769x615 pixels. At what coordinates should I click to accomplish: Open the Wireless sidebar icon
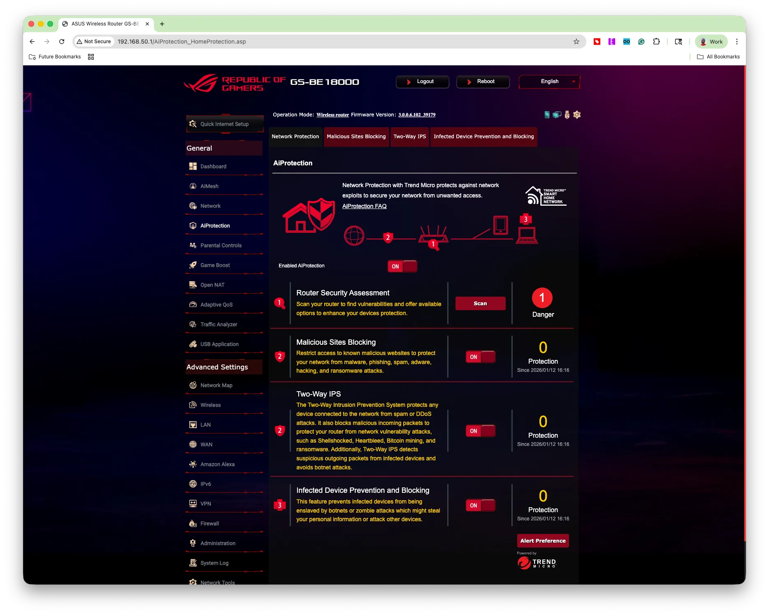click(193, 405)
